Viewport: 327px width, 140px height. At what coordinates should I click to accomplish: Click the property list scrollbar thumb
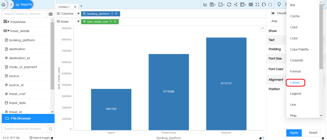(321, 36)
